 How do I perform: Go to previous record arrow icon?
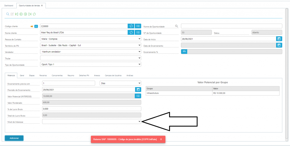(x=21, y=14)
